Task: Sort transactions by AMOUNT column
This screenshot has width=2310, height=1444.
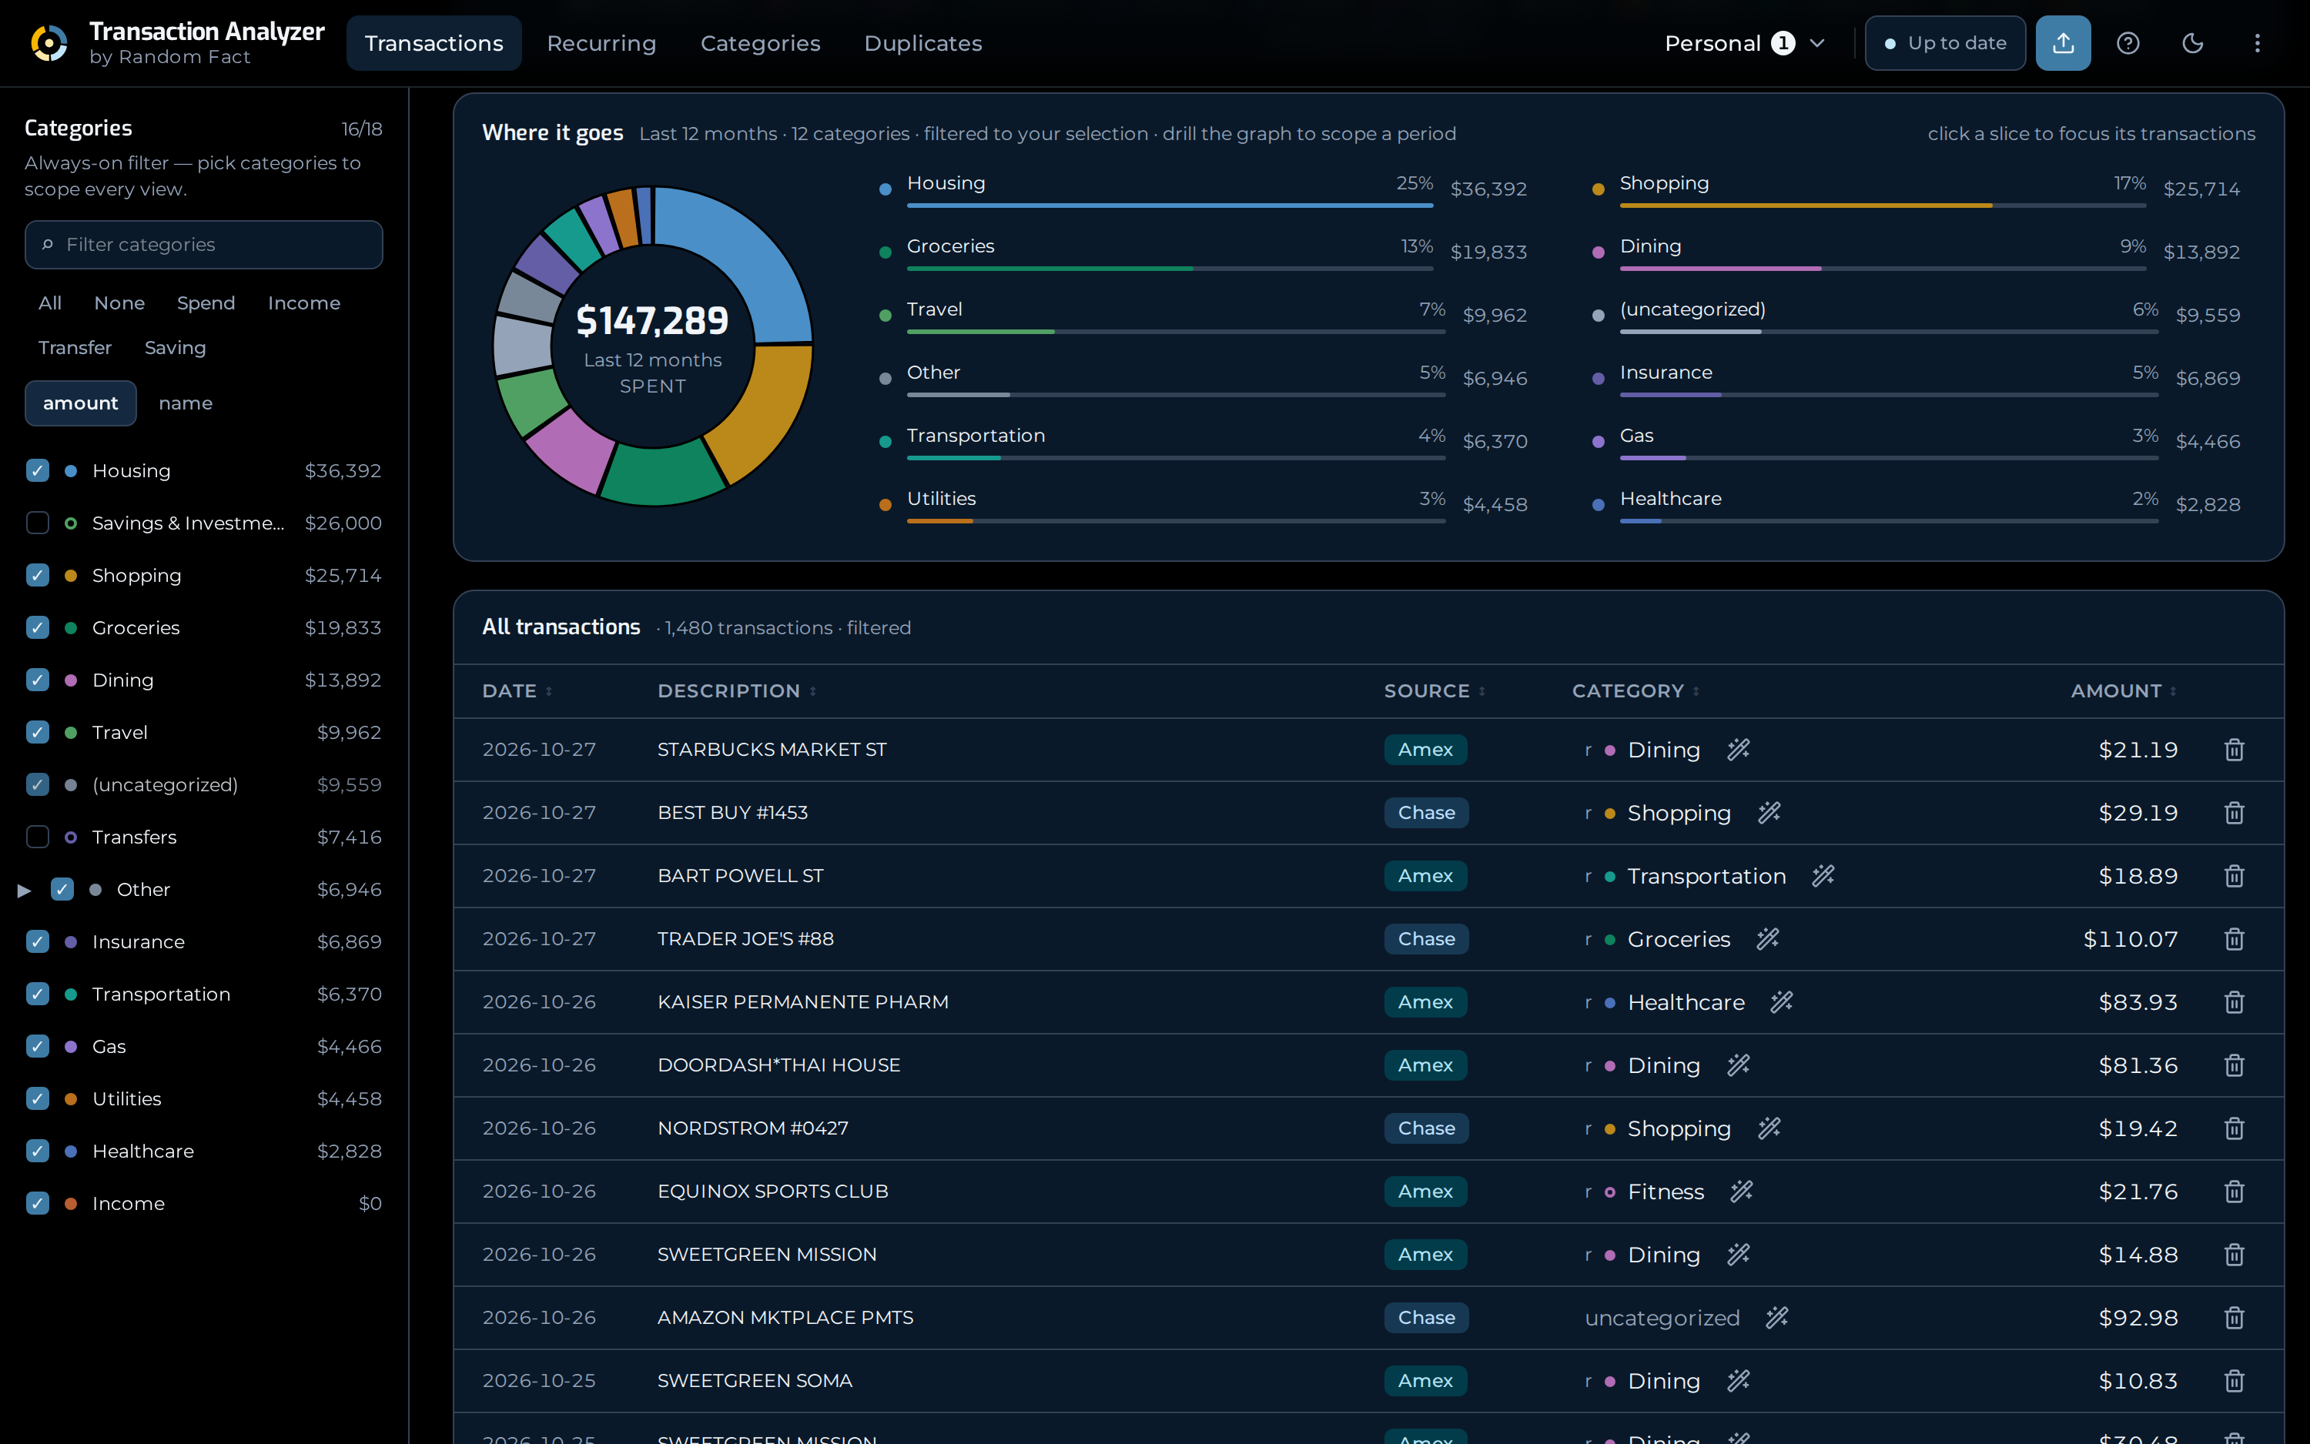Action: (x=2123, y=690)
